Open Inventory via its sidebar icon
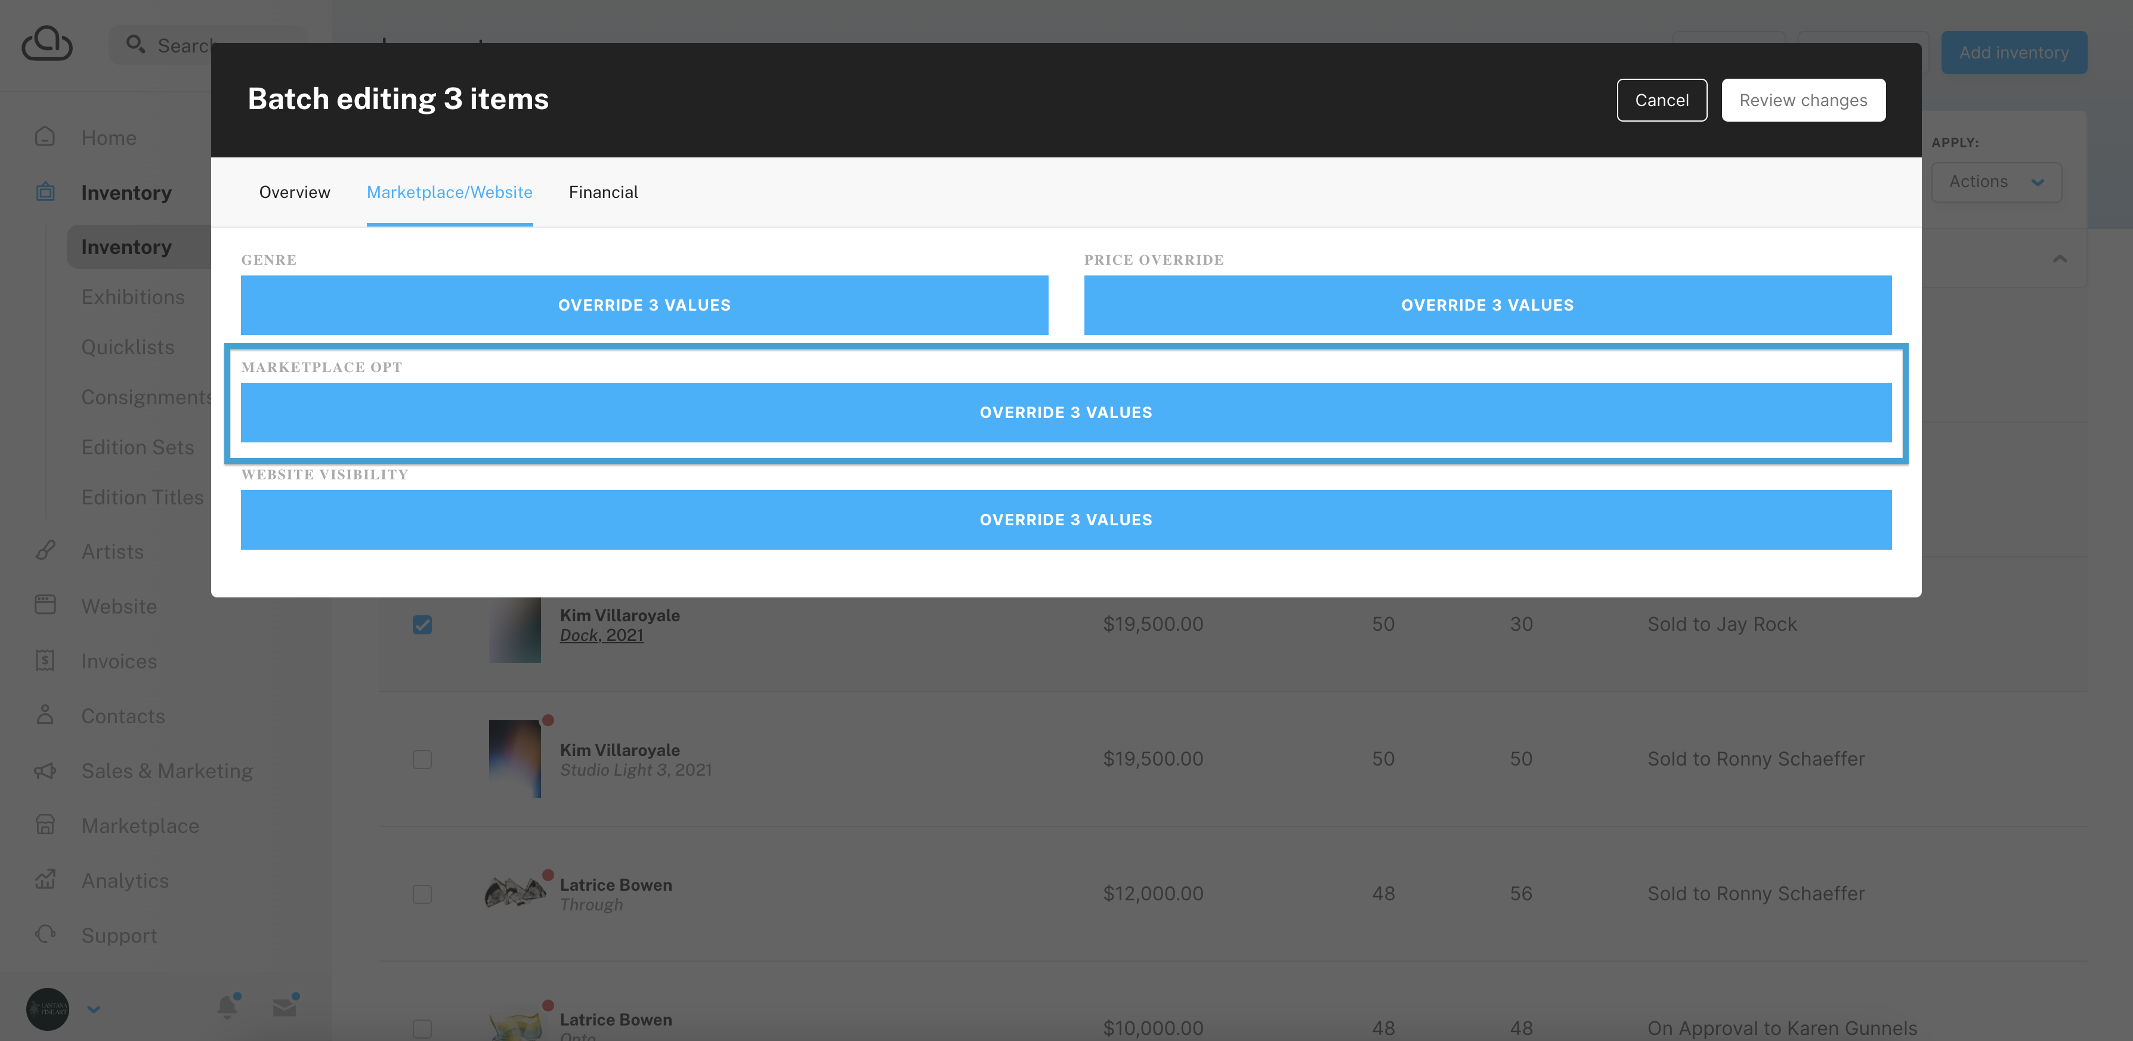Screen dimensions: 2133x1041 click(45, 192)
